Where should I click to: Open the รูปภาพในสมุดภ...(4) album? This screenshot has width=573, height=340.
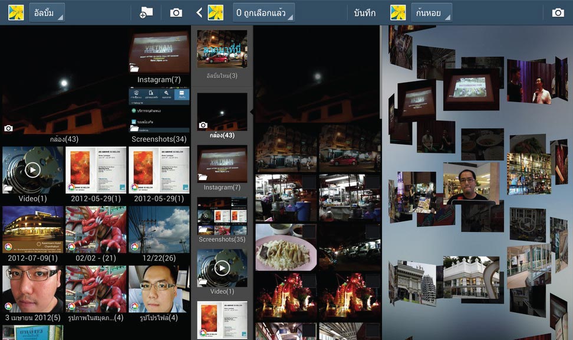pos(95,294)
